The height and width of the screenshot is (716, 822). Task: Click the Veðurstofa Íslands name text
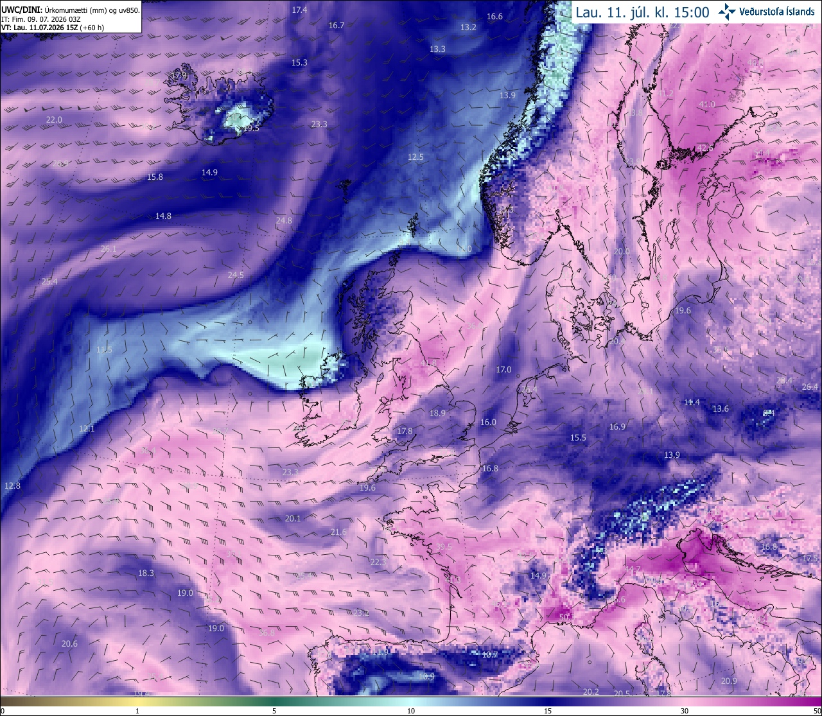pos(777,12)
